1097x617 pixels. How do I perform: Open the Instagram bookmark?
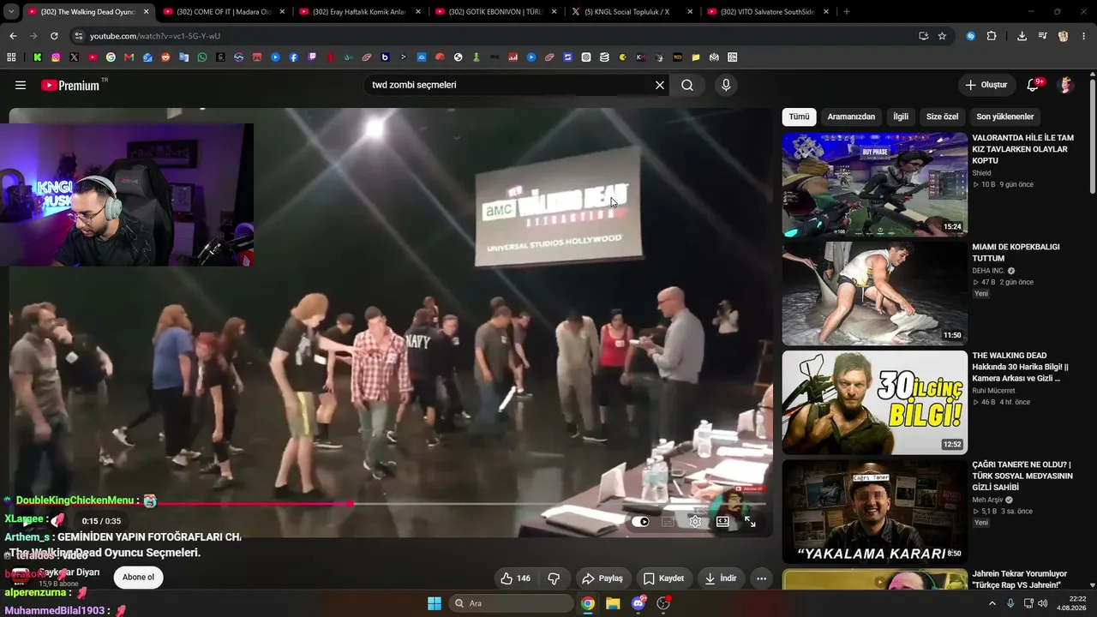56,57
